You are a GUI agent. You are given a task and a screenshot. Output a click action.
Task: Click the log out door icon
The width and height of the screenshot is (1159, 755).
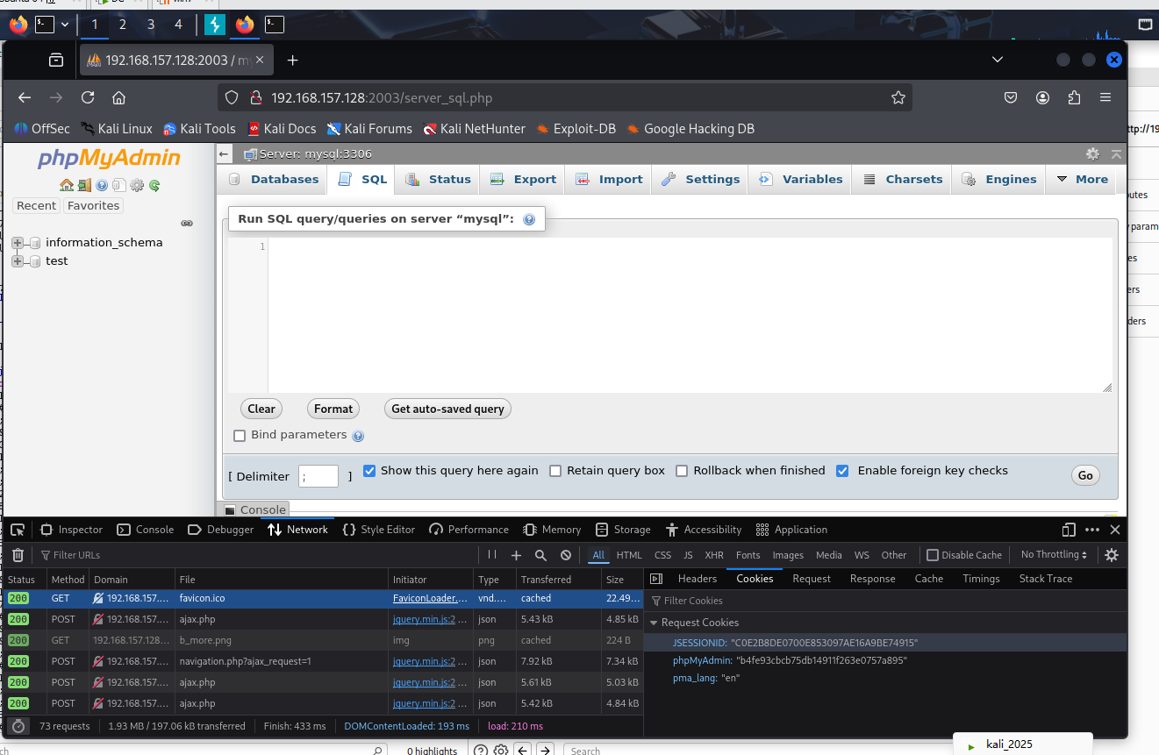(84, 185)
